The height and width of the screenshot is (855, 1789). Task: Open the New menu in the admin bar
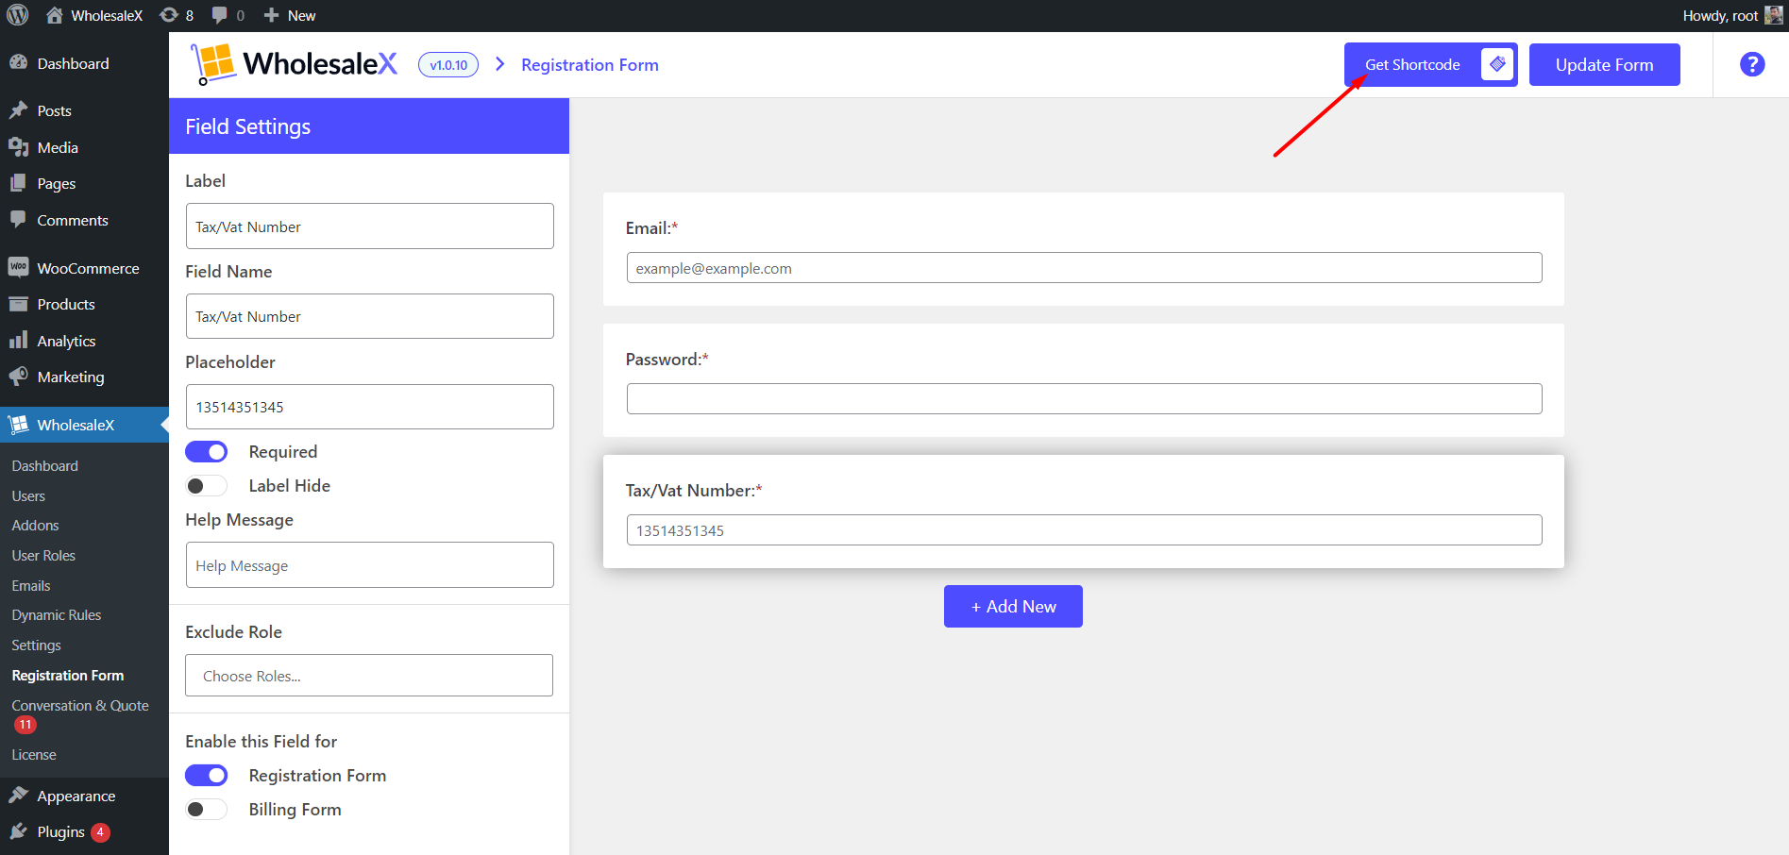289,15
